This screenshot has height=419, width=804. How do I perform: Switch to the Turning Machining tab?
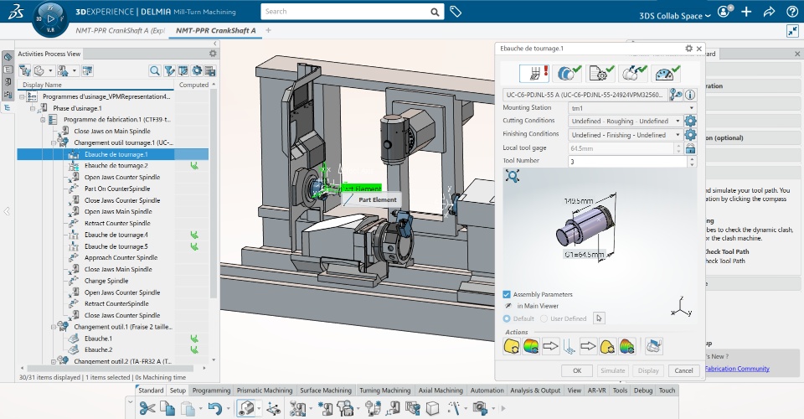[x=385, y=391]
